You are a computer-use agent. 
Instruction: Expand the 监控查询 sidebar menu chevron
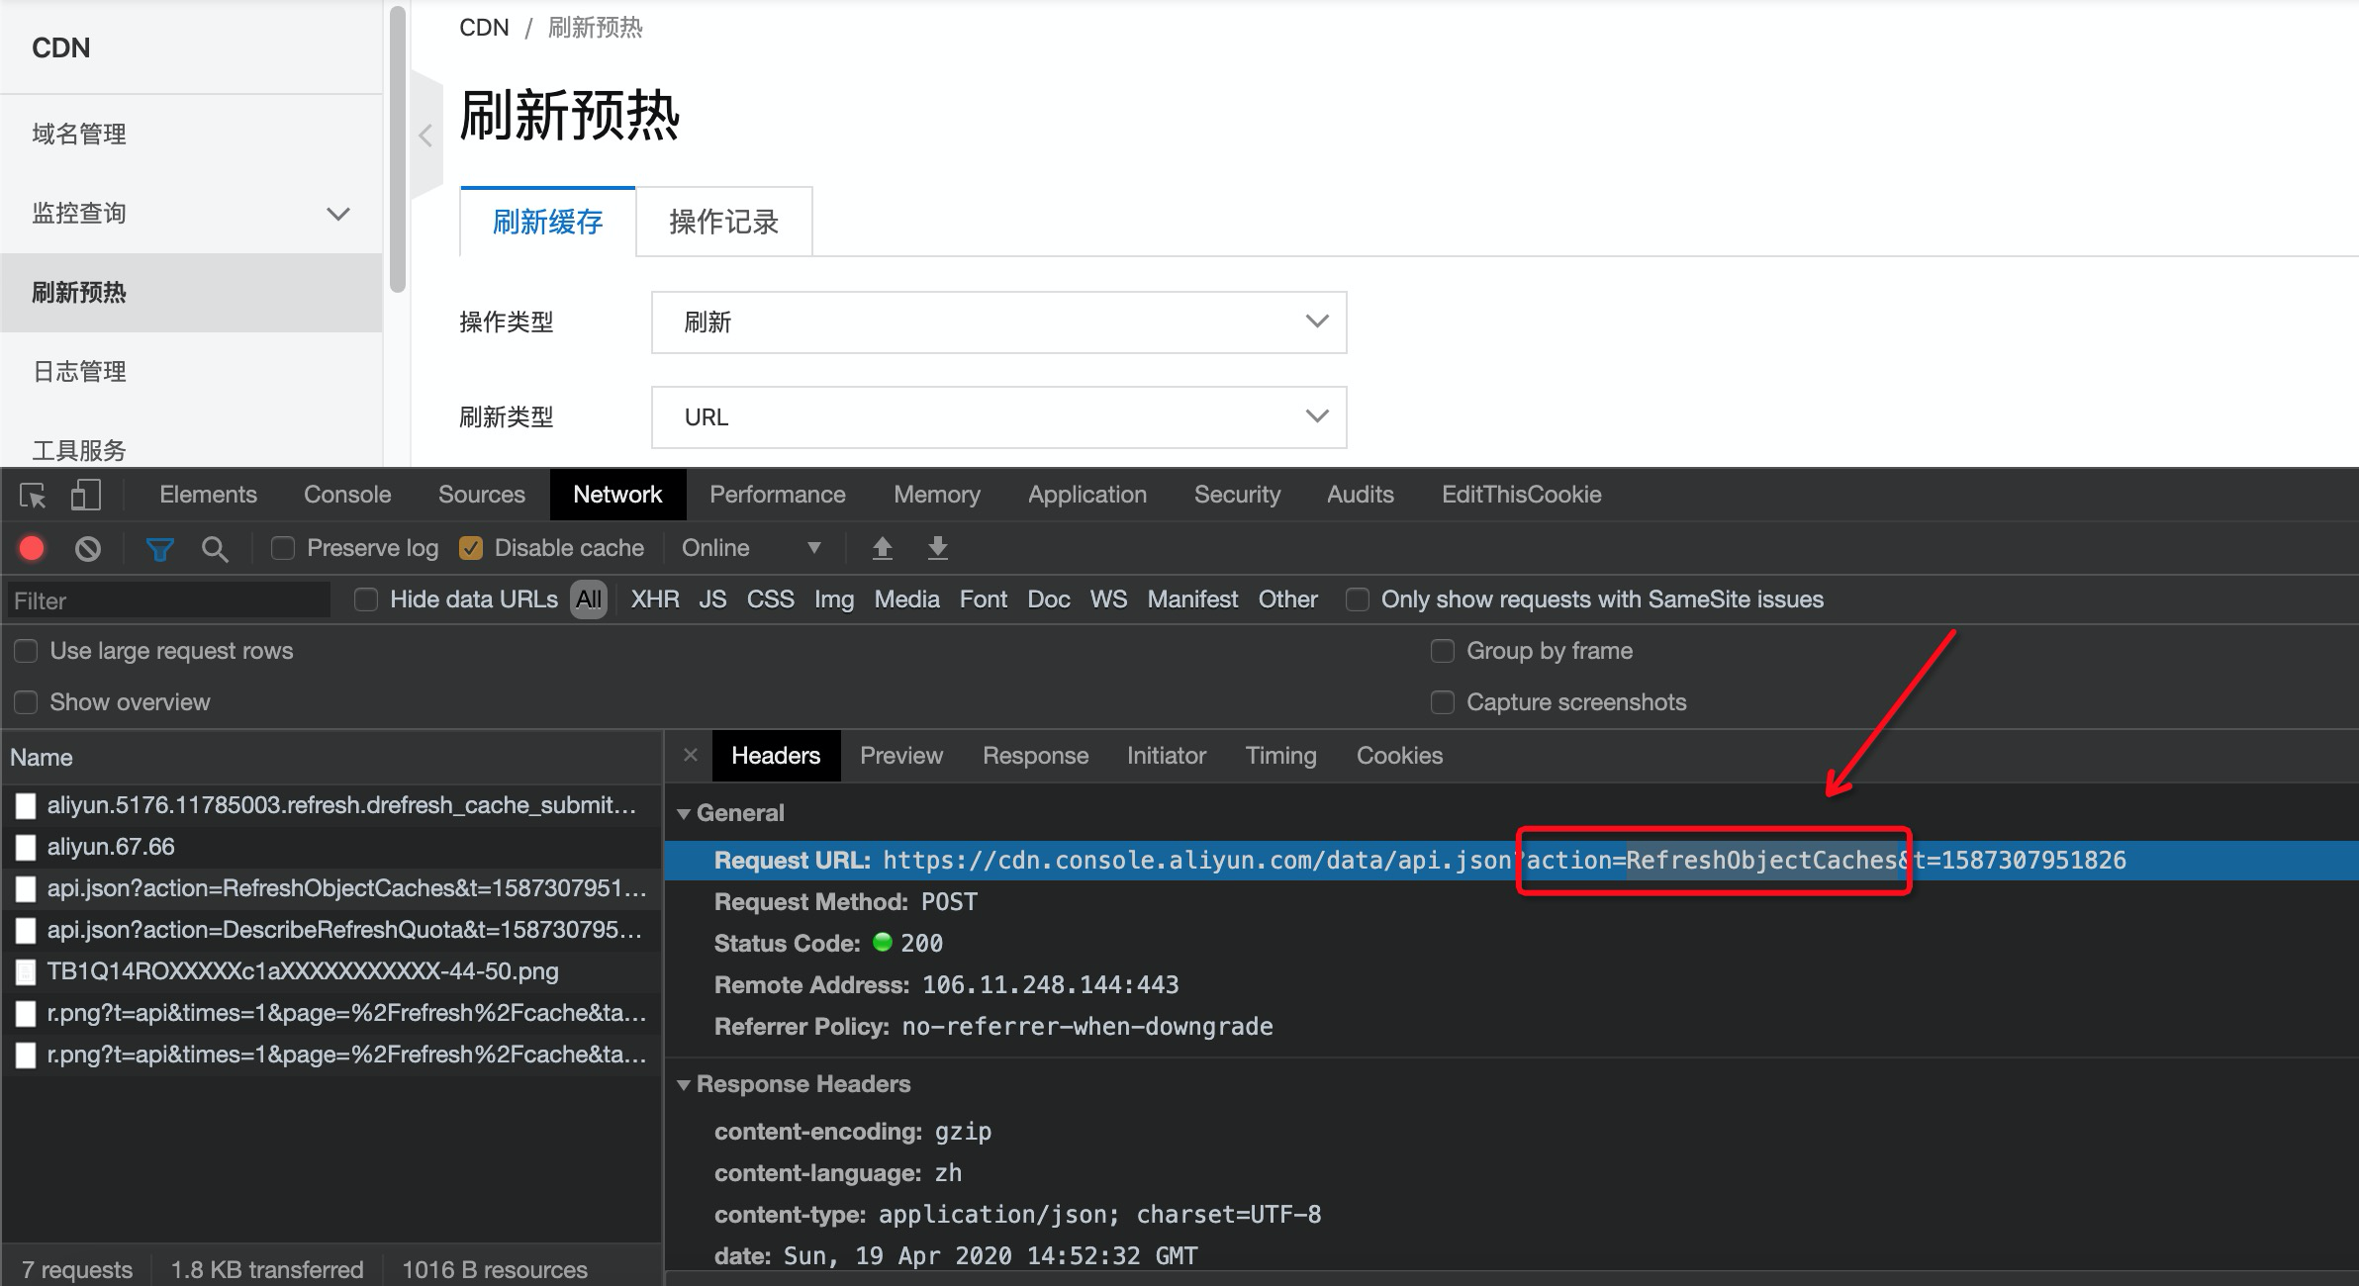[338, 214]
